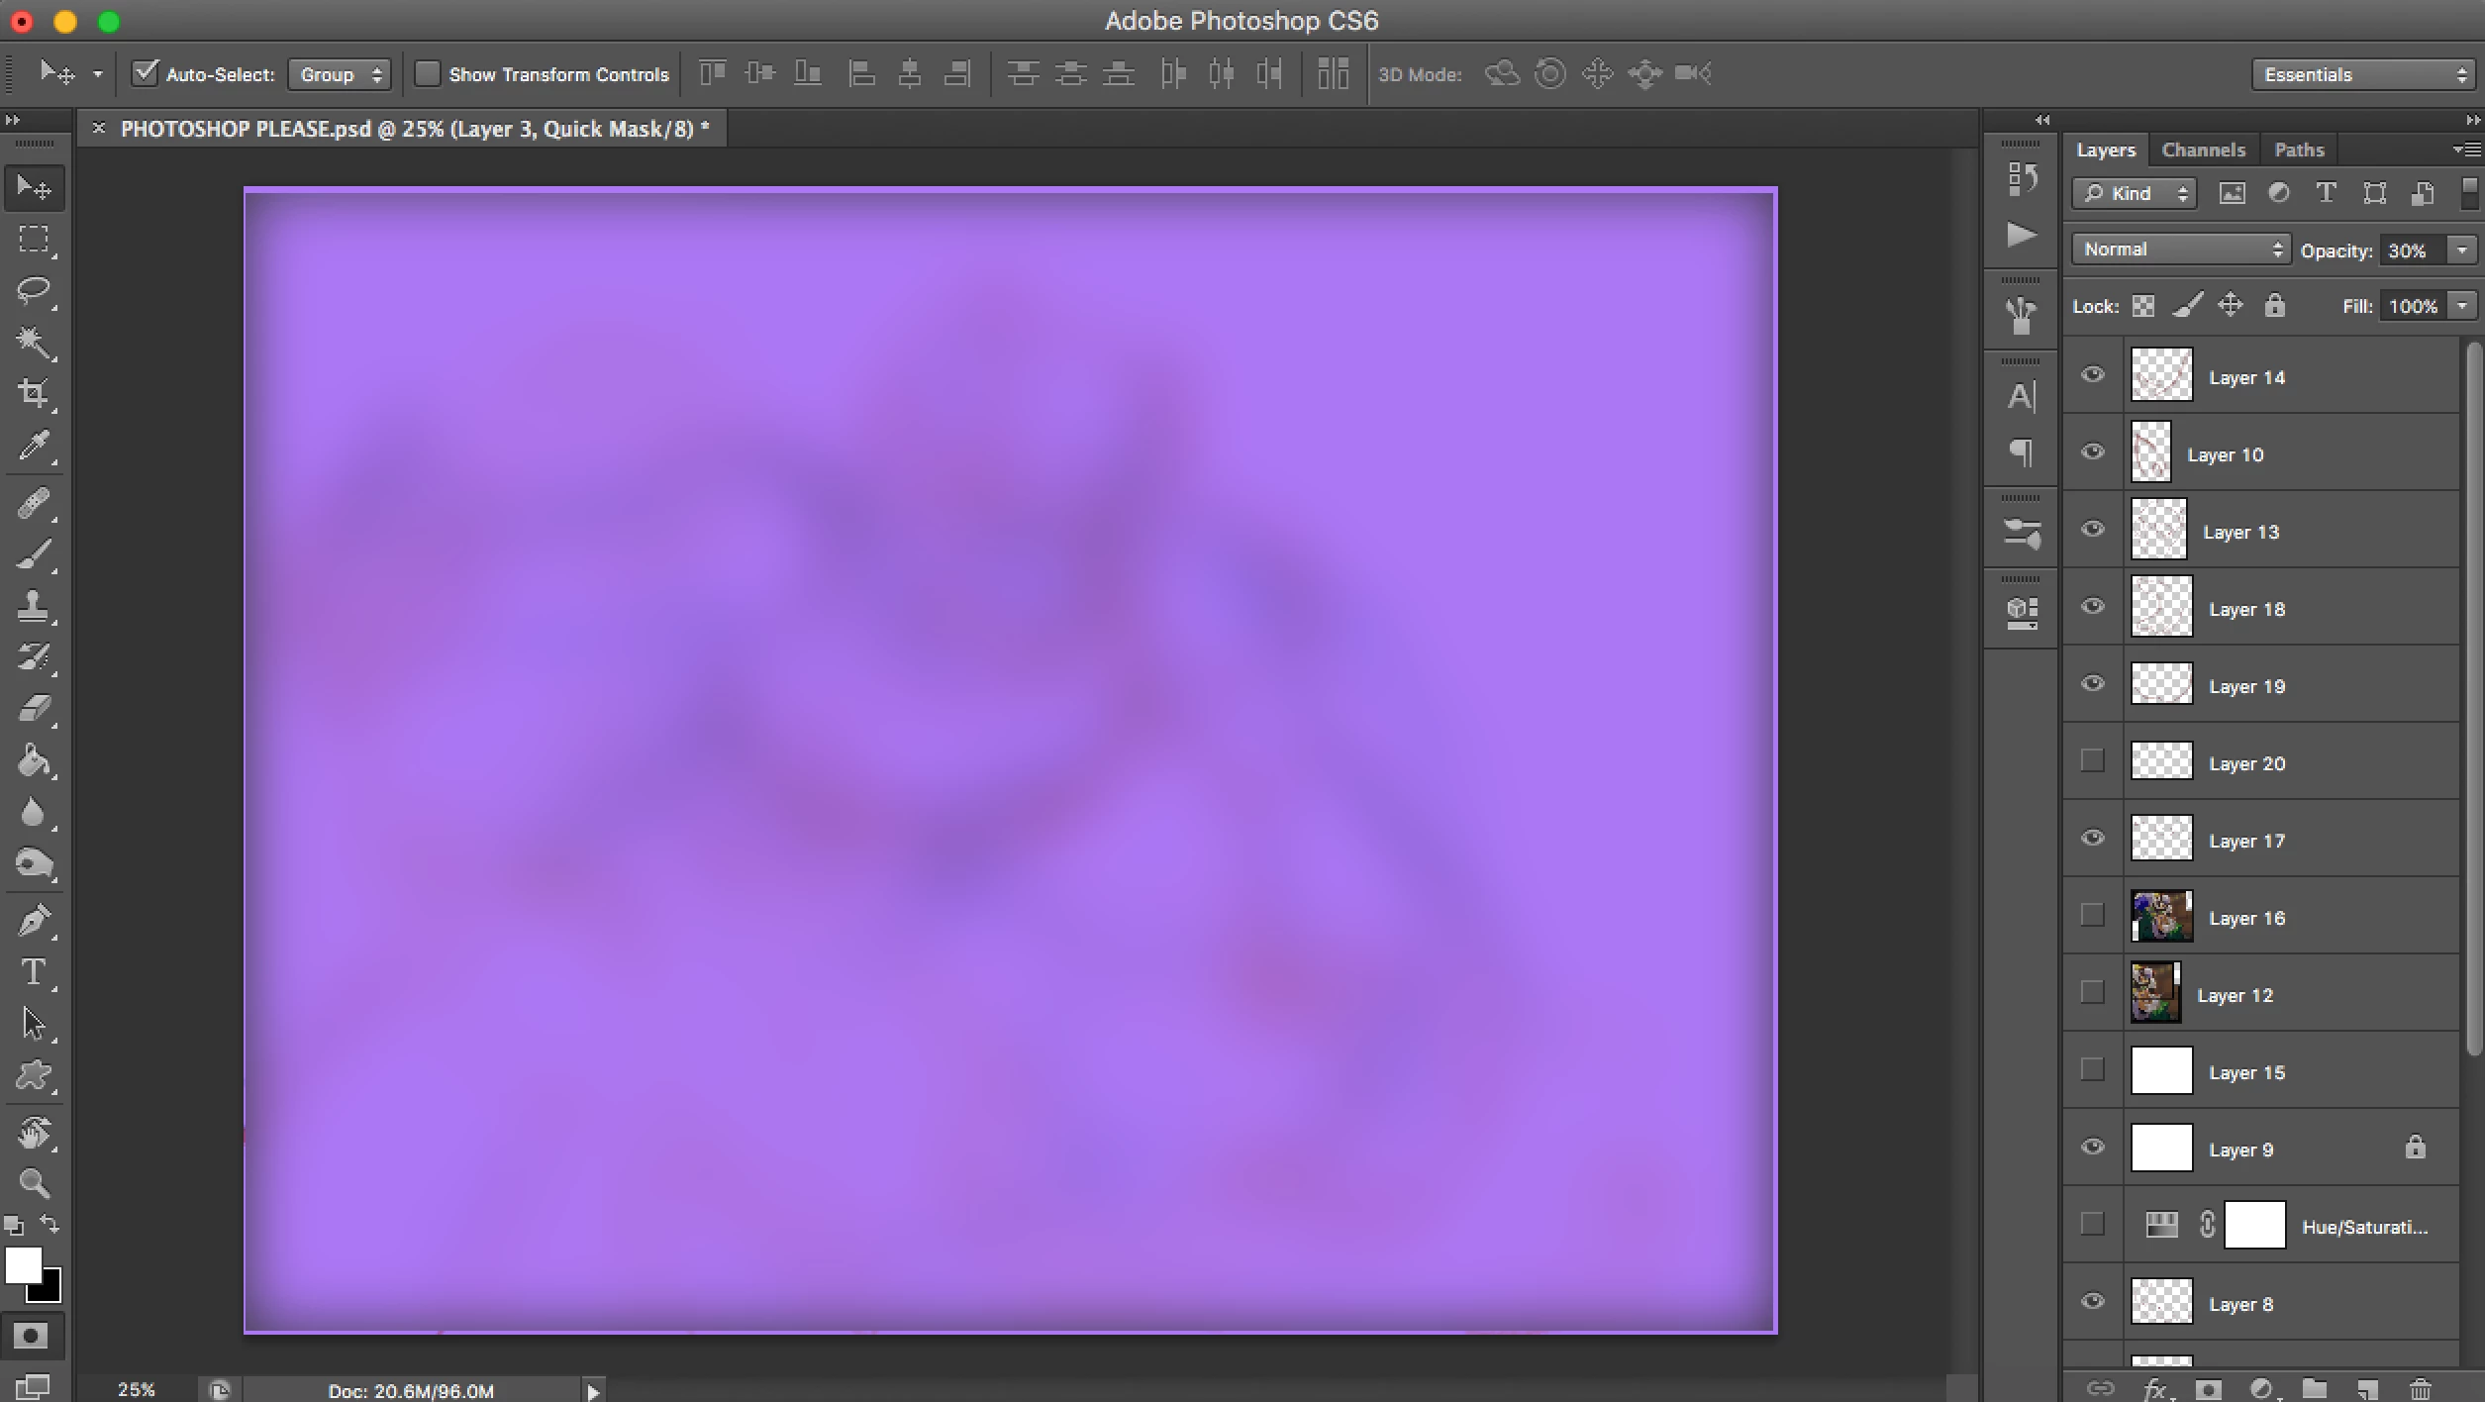The image size is (2485, 1402).
Task: Show Layer 20 visibility box
Action: click(2092, 761)
